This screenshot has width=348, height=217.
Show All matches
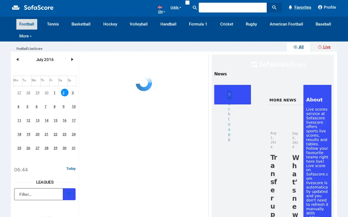point(299,47)
